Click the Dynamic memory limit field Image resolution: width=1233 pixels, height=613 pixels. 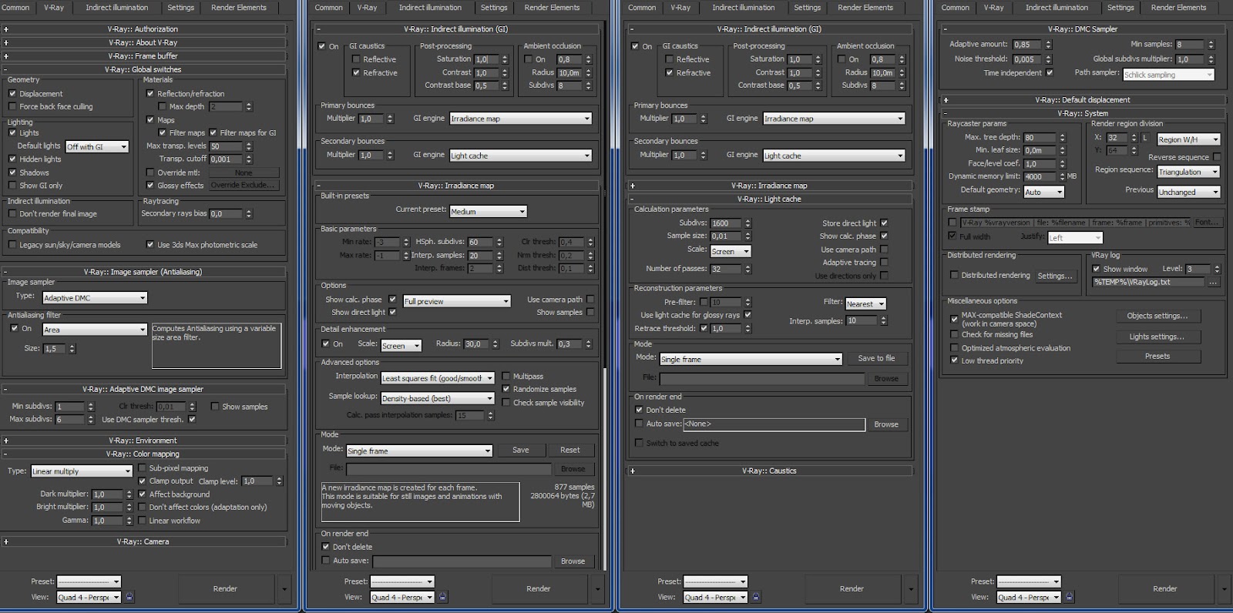tap(1040, 176)
